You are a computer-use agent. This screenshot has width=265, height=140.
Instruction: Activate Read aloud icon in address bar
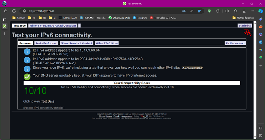point(191,11)
